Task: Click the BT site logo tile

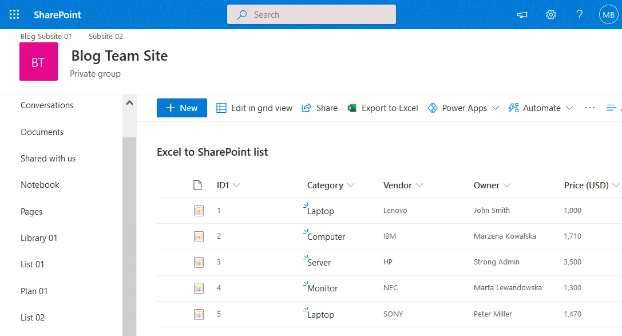Action: click(38, 62)
